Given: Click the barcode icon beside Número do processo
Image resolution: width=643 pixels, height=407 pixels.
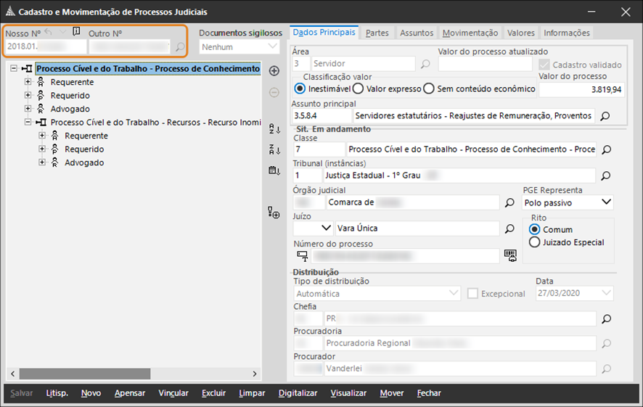Looking at the screenshot, I should pos(511,255).
